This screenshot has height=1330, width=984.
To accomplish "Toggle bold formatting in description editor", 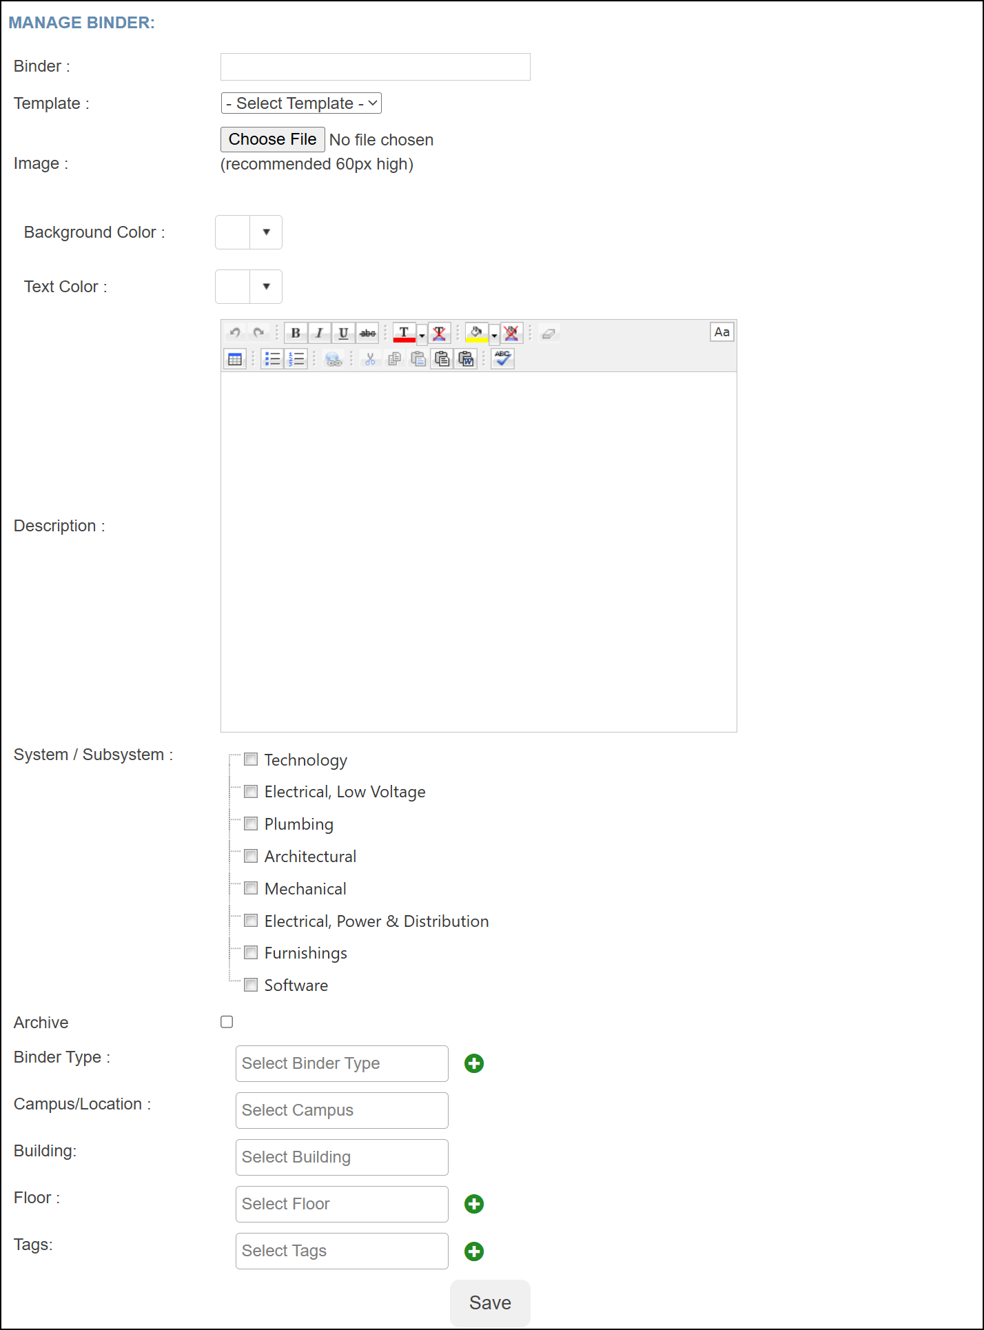I will click(296, 333).
